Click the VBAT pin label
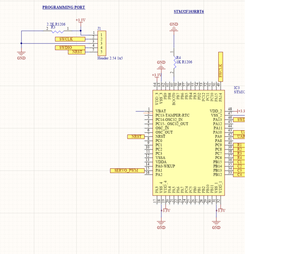 (161, 111)
